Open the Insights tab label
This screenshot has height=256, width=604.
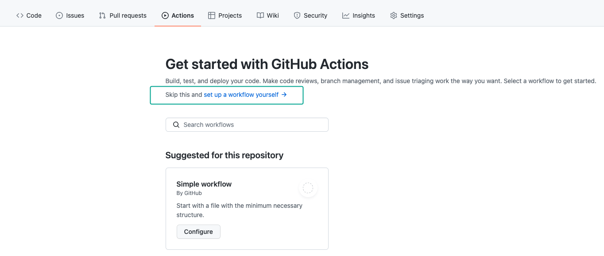coord(364,15)
